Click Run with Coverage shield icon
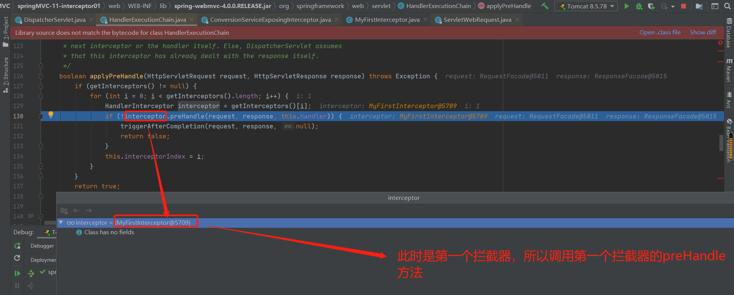The width and height of the screenshot is (734, 295). point(651,6)
